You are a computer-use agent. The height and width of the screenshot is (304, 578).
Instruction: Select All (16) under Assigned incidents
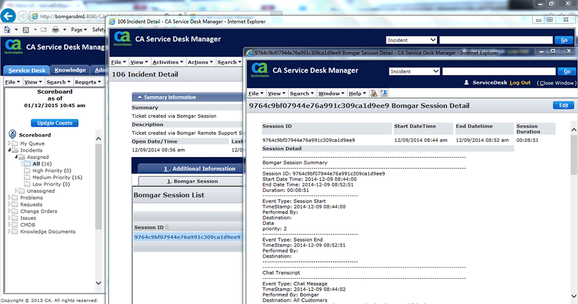coord(42,164)
